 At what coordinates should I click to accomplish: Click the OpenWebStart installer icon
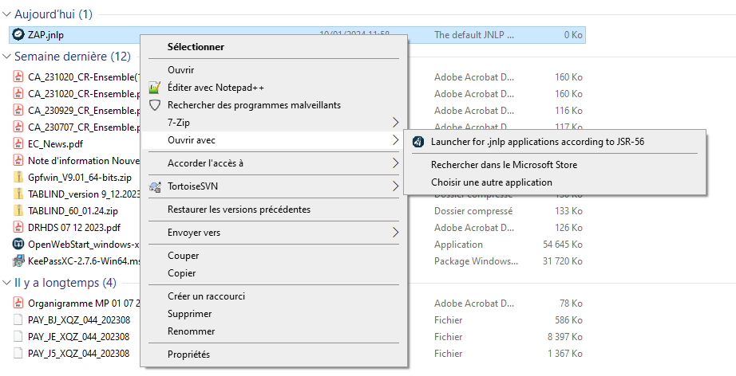(18, 245)
